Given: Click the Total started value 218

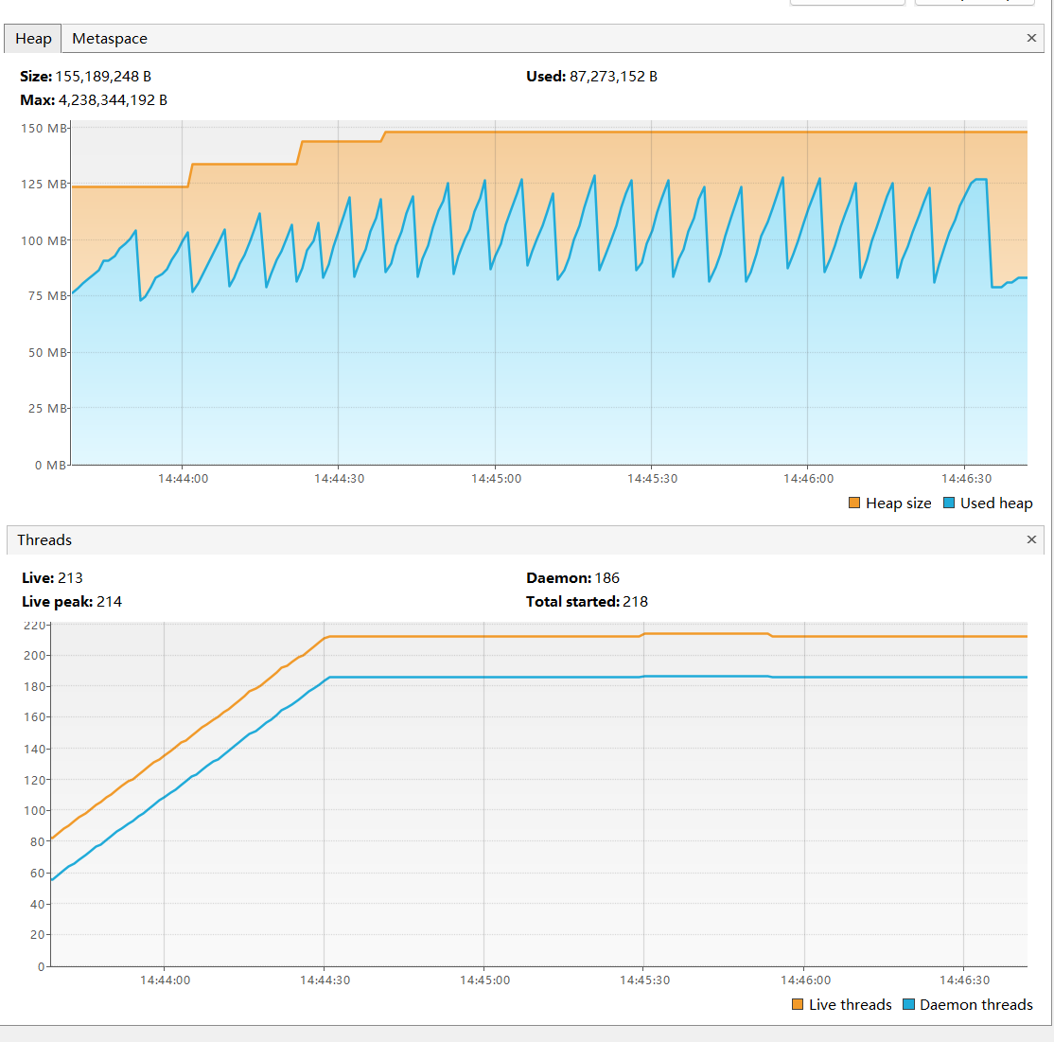Looking at the screenshot, I should tap(635, 602).
